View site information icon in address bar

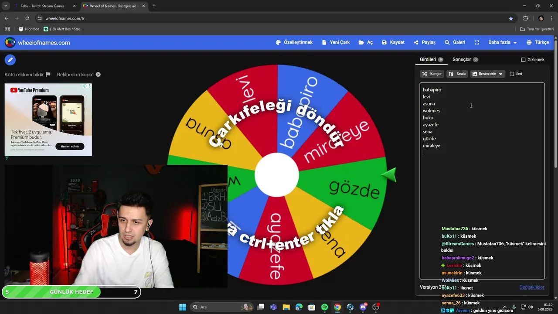40,18
